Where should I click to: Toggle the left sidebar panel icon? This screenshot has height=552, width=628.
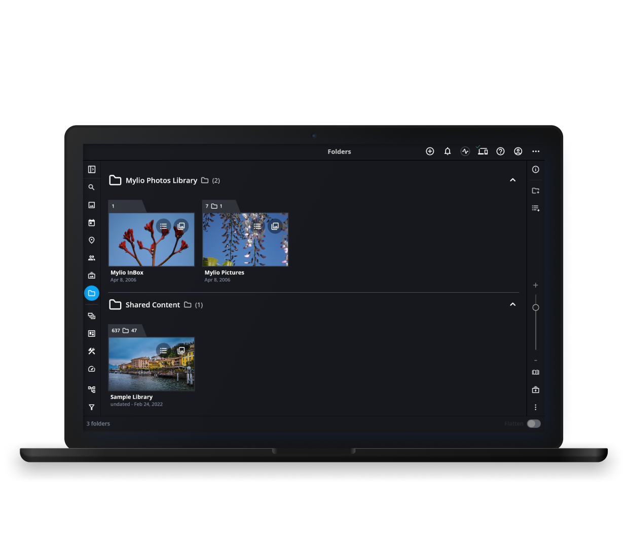92,170
